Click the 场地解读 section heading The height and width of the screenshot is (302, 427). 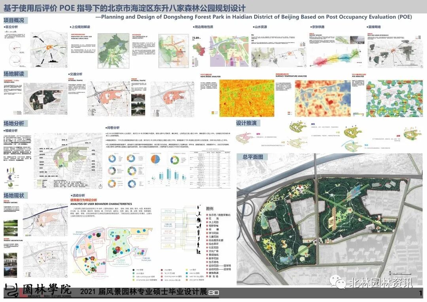click(x=14, y=74)
